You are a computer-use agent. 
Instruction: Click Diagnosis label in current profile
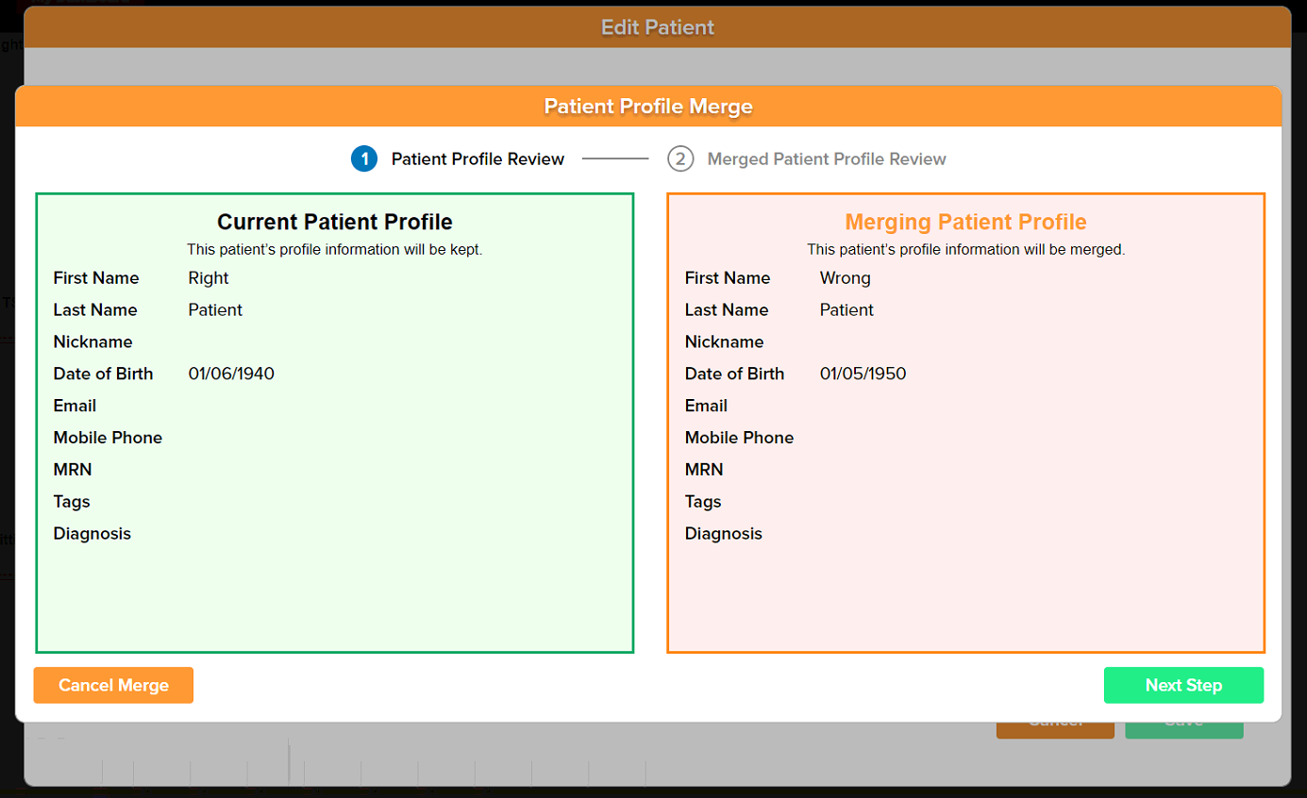92,534
